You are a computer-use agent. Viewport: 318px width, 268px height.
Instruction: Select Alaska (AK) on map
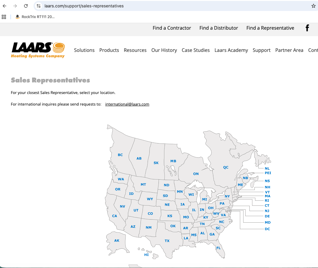point(117,241)
